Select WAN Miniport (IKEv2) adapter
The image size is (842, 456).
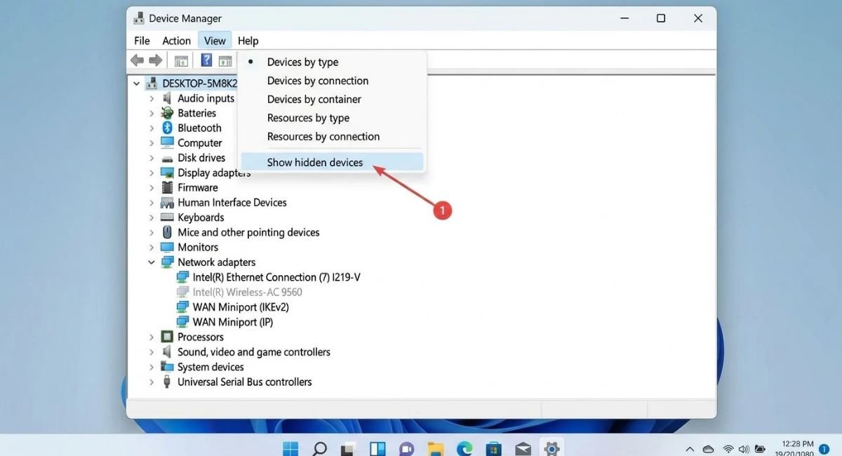click(241, 307)
